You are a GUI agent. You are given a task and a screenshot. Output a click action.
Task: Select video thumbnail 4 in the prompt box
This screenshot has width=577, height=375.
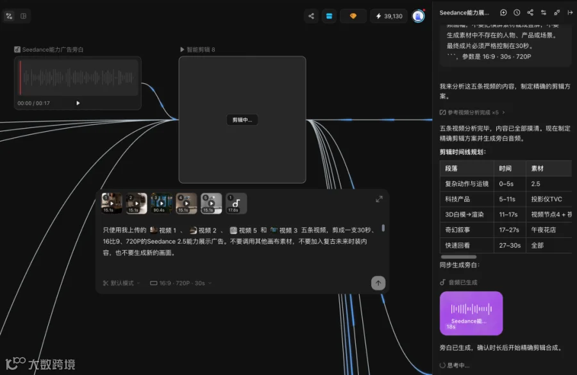point(186,203)
